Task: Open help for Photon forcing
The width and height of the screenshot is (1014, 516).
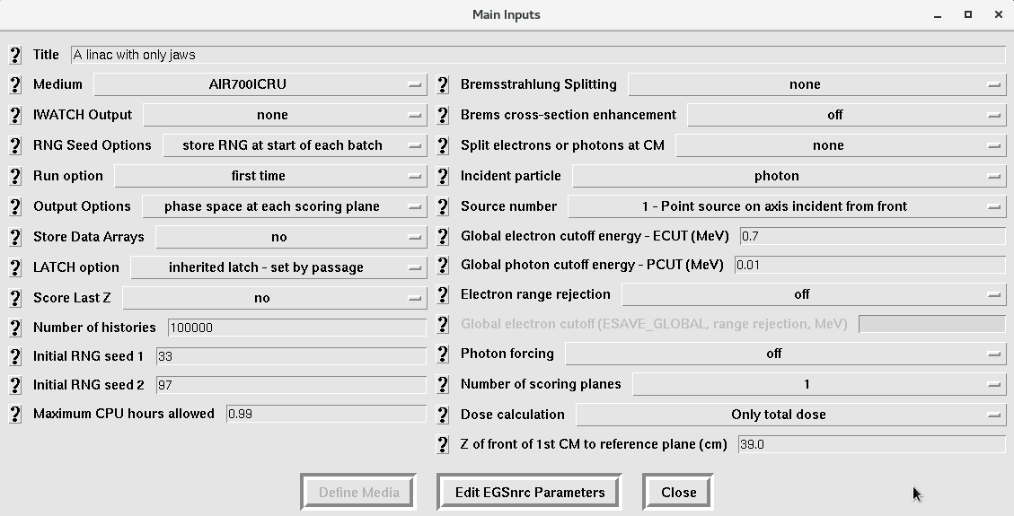Action: click(443, 354)
